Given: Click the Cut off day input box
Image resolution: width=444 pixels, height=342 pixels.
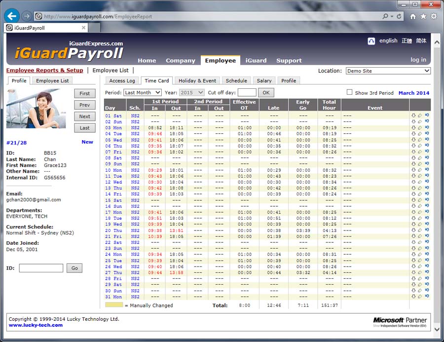Looking at the screenshot, I should pos(247,93).
